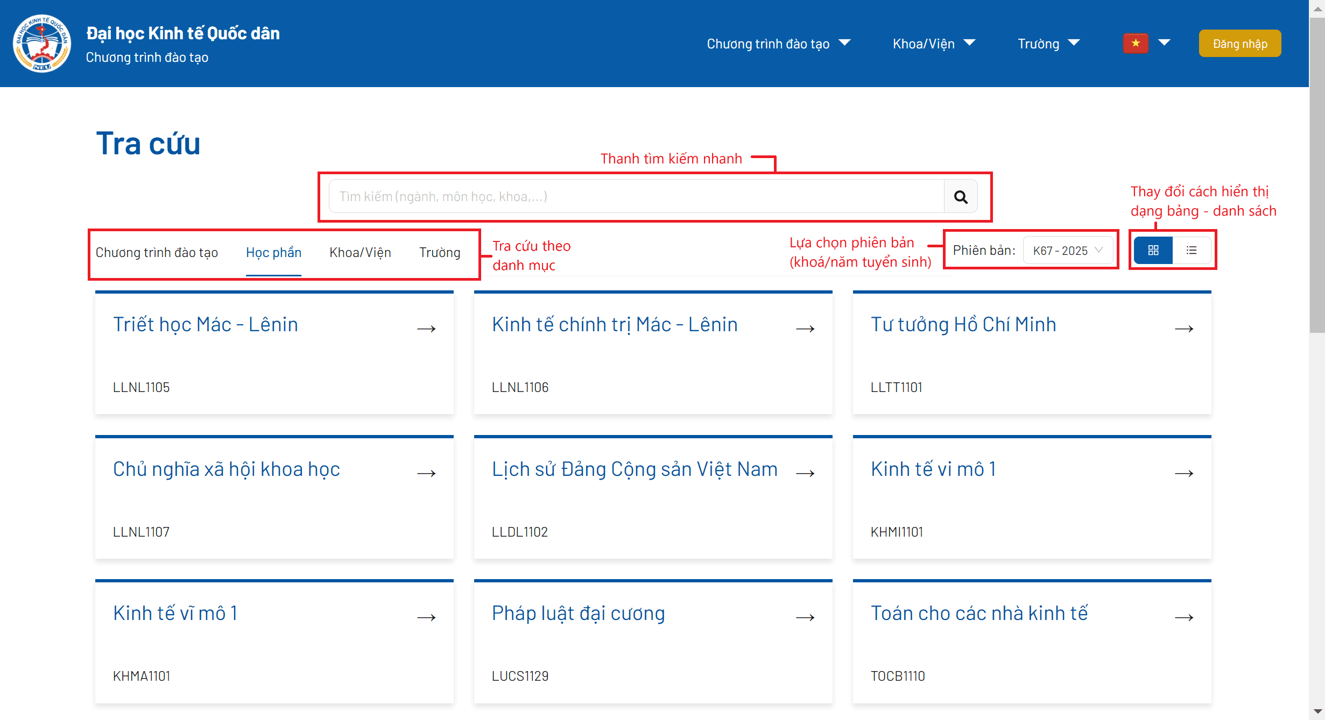Open Toán cho các nhà kinh tế course
1325x720 pixels.
(x=979, y=614)
